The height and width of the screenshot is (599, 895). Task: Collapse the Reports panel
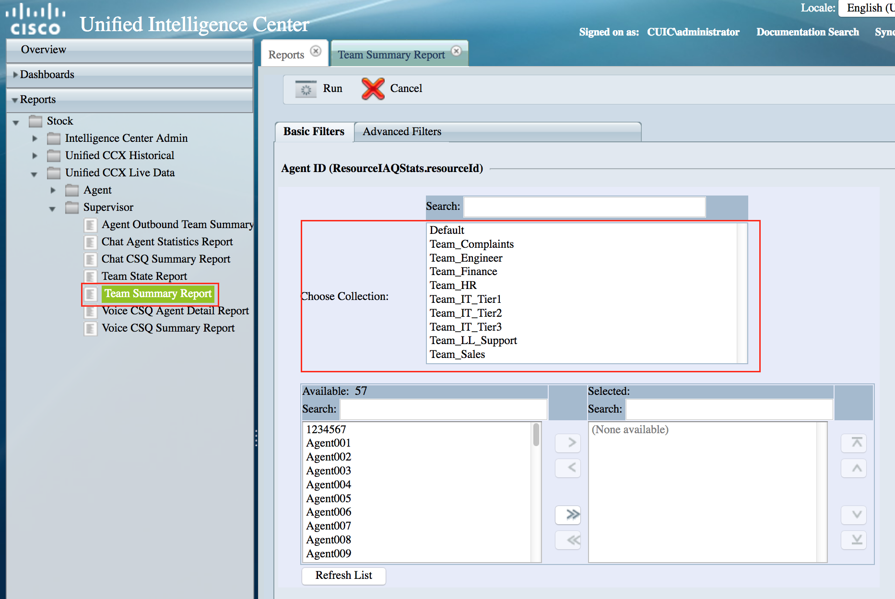[130, 100]
